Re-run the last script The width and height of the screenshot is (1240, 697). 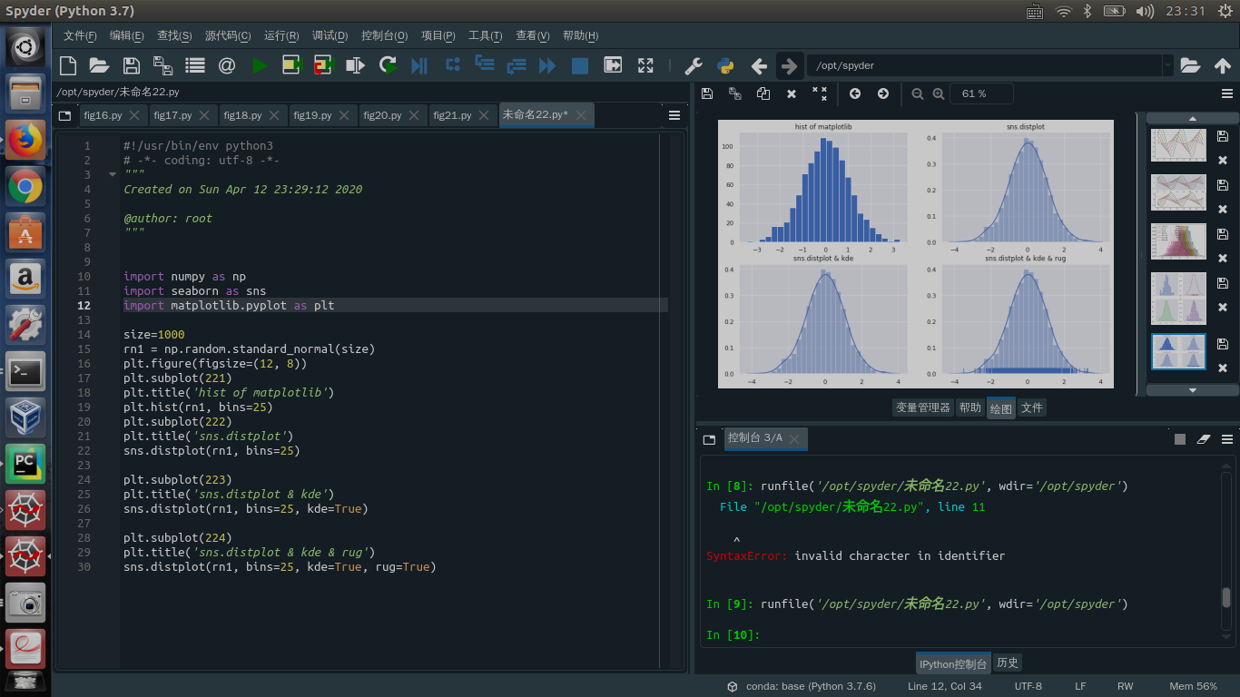tap(388, 65)
